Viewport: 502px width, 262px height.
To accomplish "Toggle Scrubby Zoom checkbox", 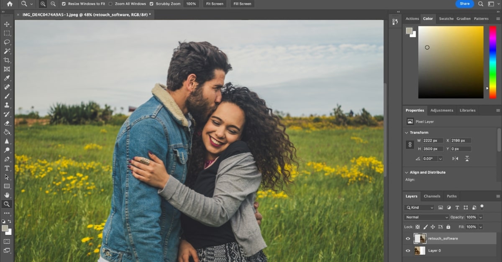I will [x=151, y=4].
